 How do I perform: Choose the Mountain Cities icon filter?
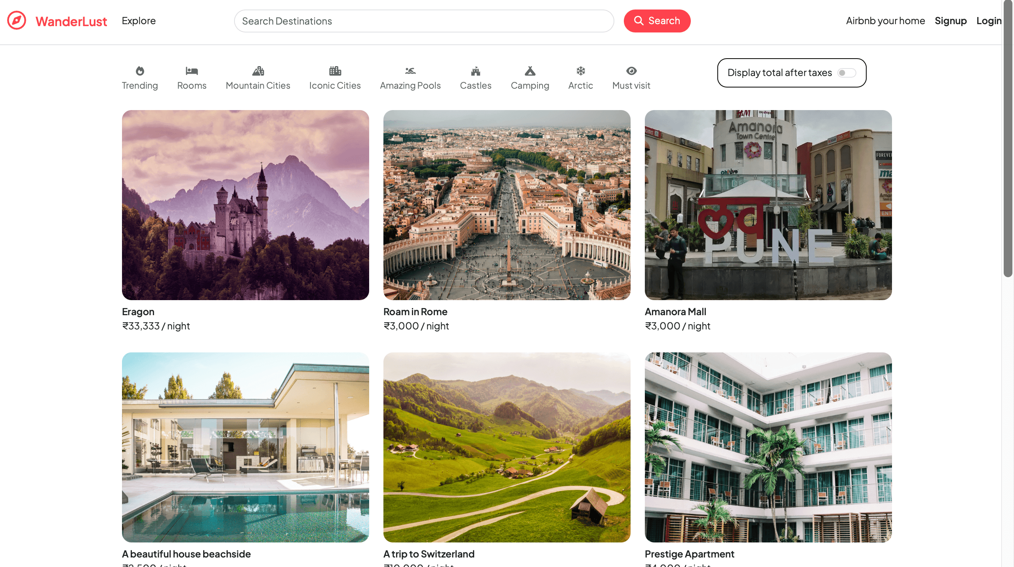coord(258,71)
